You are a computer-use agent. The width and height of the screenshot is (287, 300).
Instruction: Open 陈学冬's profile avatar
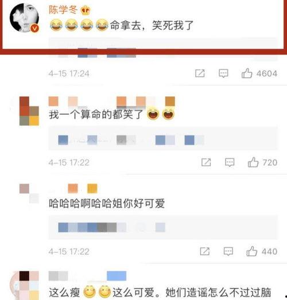[24, 18]
